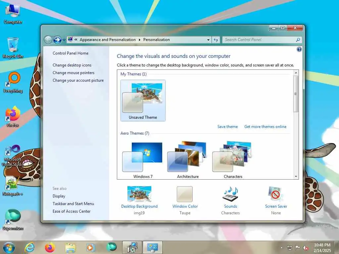Viewport: 339px width, 254px height.
Task: Open Windows Explorer from the taskbar
Action: (x=71, y=247)
